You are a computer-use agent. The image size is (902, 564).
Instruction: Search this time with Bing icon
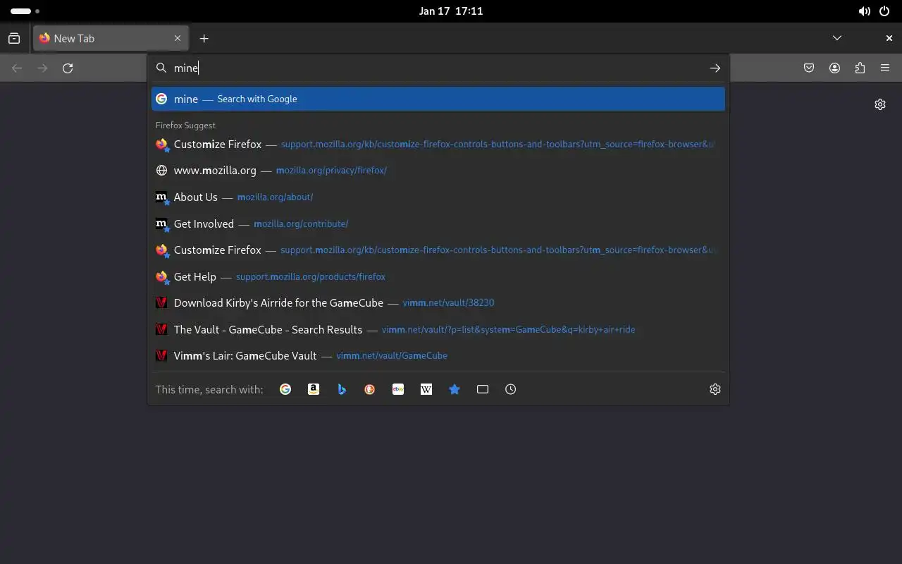click(x=342, y=389)
